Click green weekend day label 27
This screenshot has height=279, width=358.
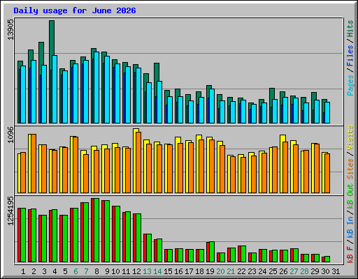[x=294, y=271]
